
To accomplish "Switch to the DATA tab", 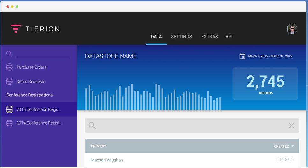I will tap(156, 37).
